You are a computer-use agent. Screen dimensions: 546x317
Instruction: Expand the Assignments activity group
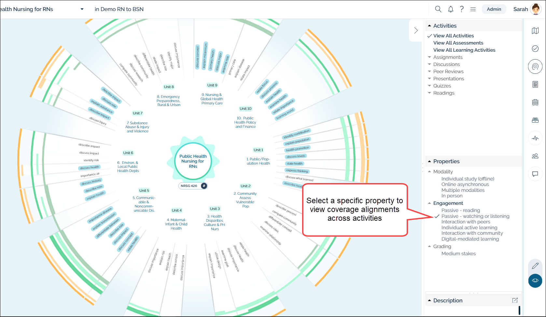tap(448, 57)
